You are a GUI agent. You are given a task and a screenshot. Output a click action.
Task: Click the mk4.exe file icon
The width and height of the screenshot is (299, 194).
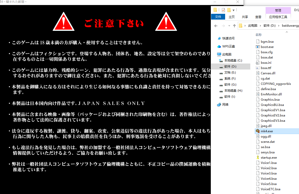(x=258, y=131)
